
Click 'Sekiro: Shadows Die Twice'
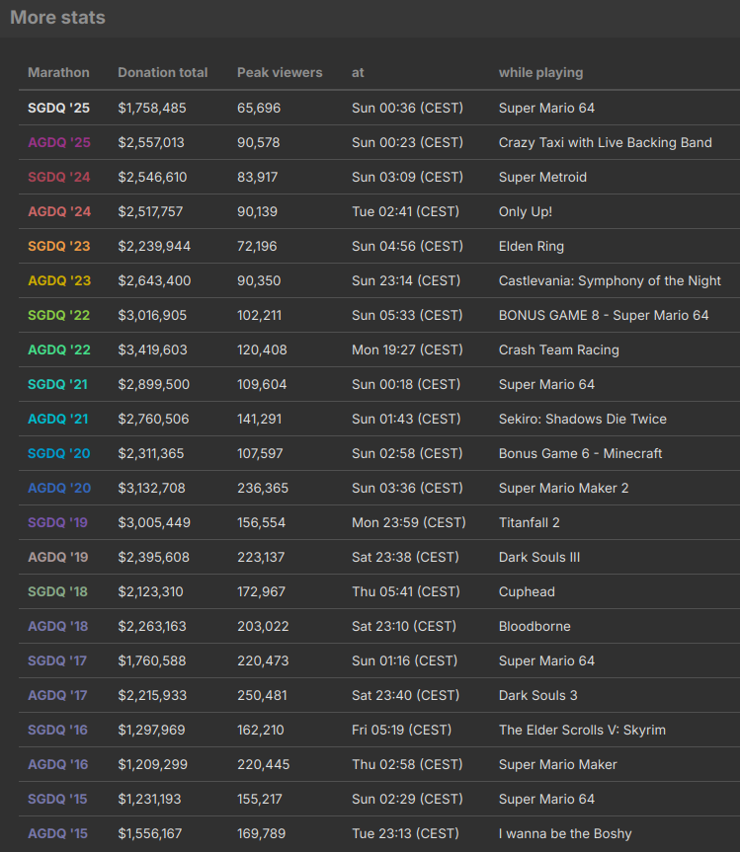point(583,419)
